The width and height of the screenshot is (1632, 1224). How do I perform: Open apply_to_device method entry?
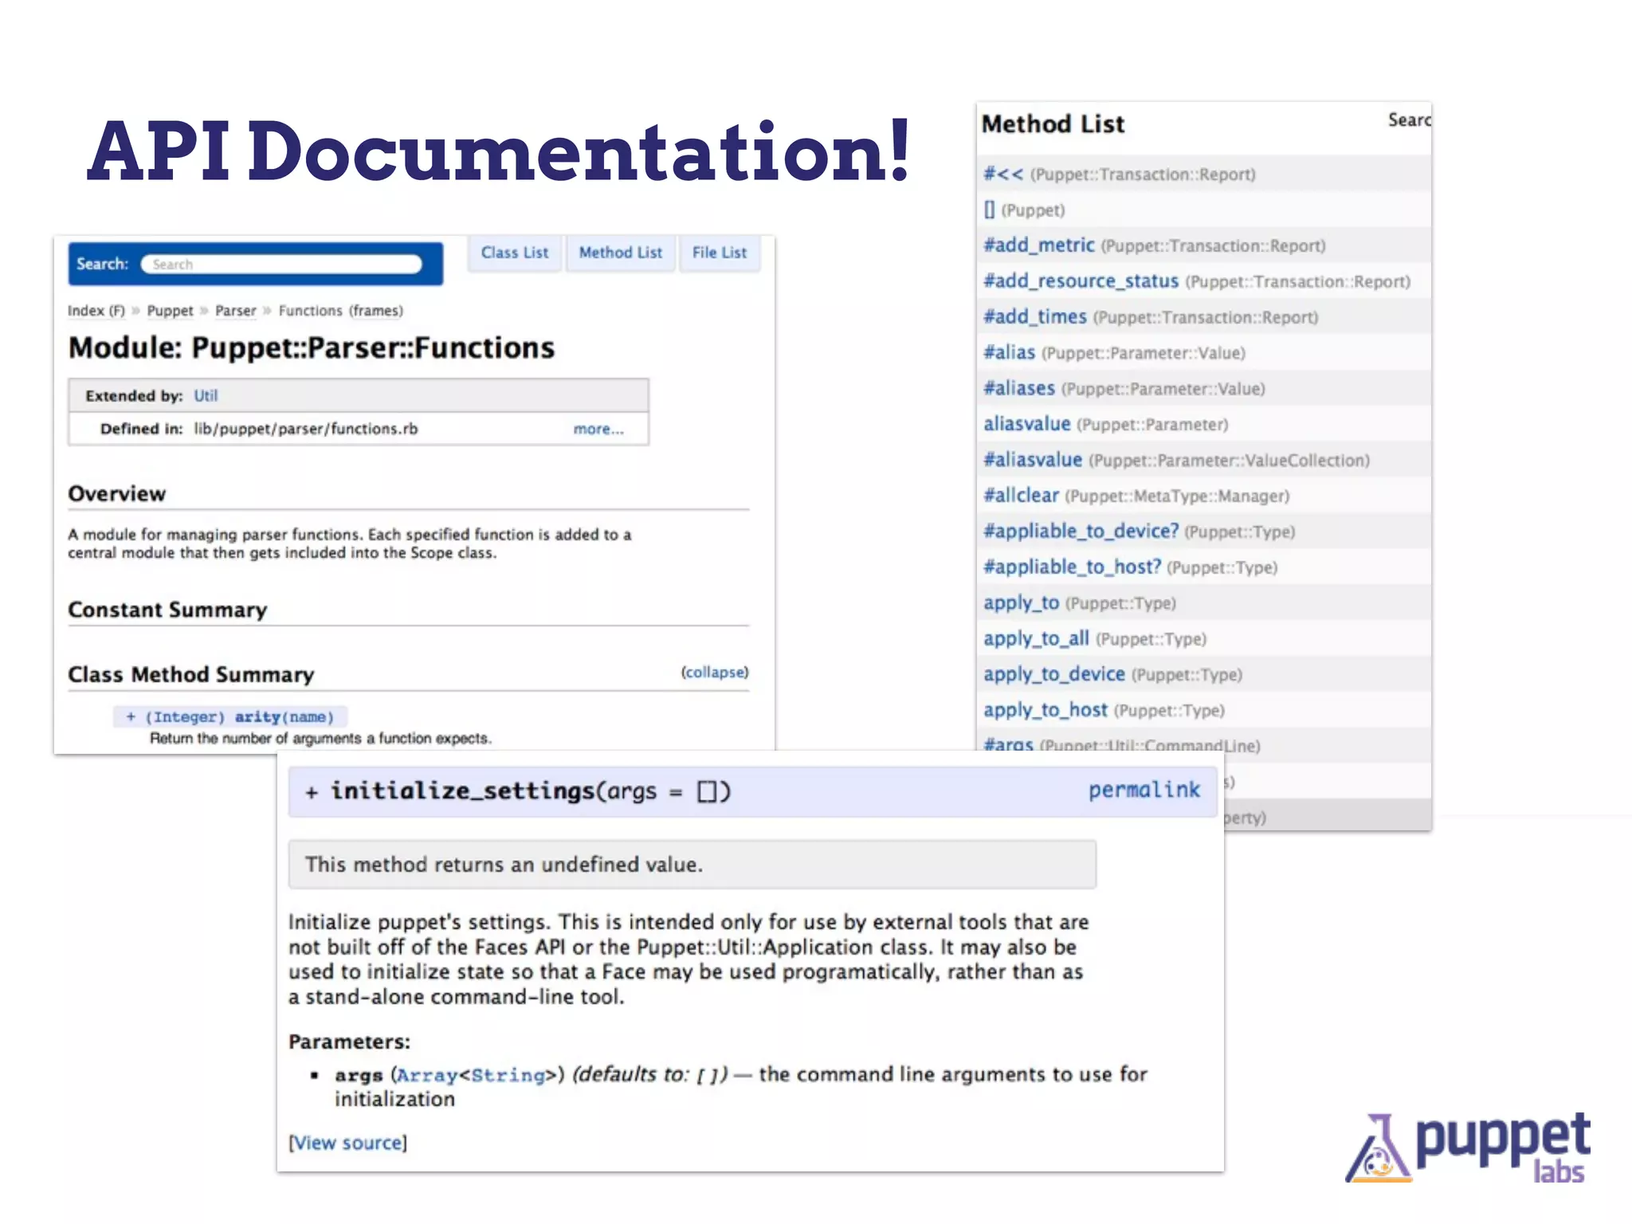click(1053, 674)
